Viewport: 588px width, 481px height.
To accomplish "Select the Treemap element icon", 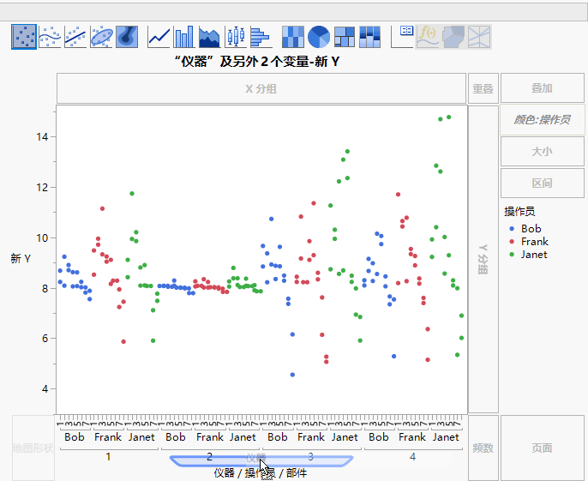I will tap(345, 36).
